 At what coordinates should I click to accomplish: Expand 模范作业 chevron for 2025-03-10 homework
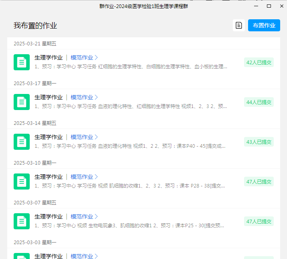(96, 177)
